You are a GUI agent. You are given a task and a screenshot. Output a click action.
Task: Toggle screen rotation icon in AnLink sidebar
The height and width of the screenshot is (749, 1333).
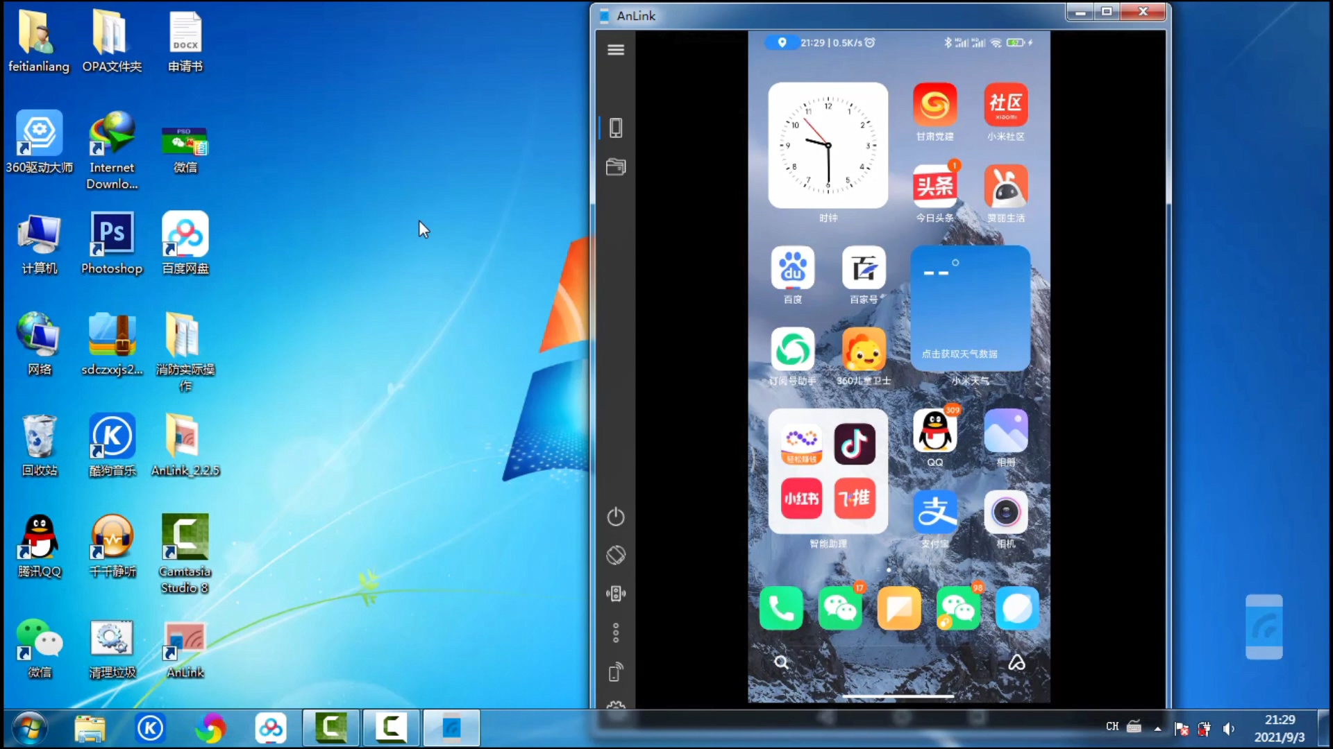[x=616, y=555]
